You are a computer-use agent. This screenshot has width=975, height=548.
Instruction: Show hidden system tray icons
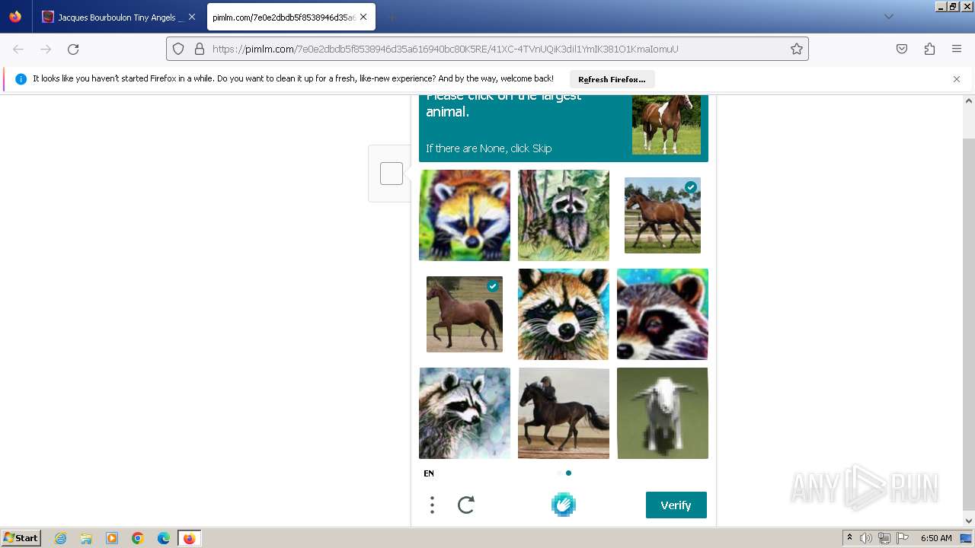pyautogui.click(x=849, y=538)
